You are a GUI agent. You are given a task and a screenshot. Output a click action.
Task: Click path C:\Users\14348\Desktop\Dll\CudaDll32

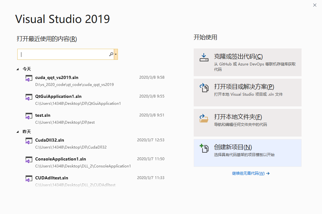pos(71,147)
